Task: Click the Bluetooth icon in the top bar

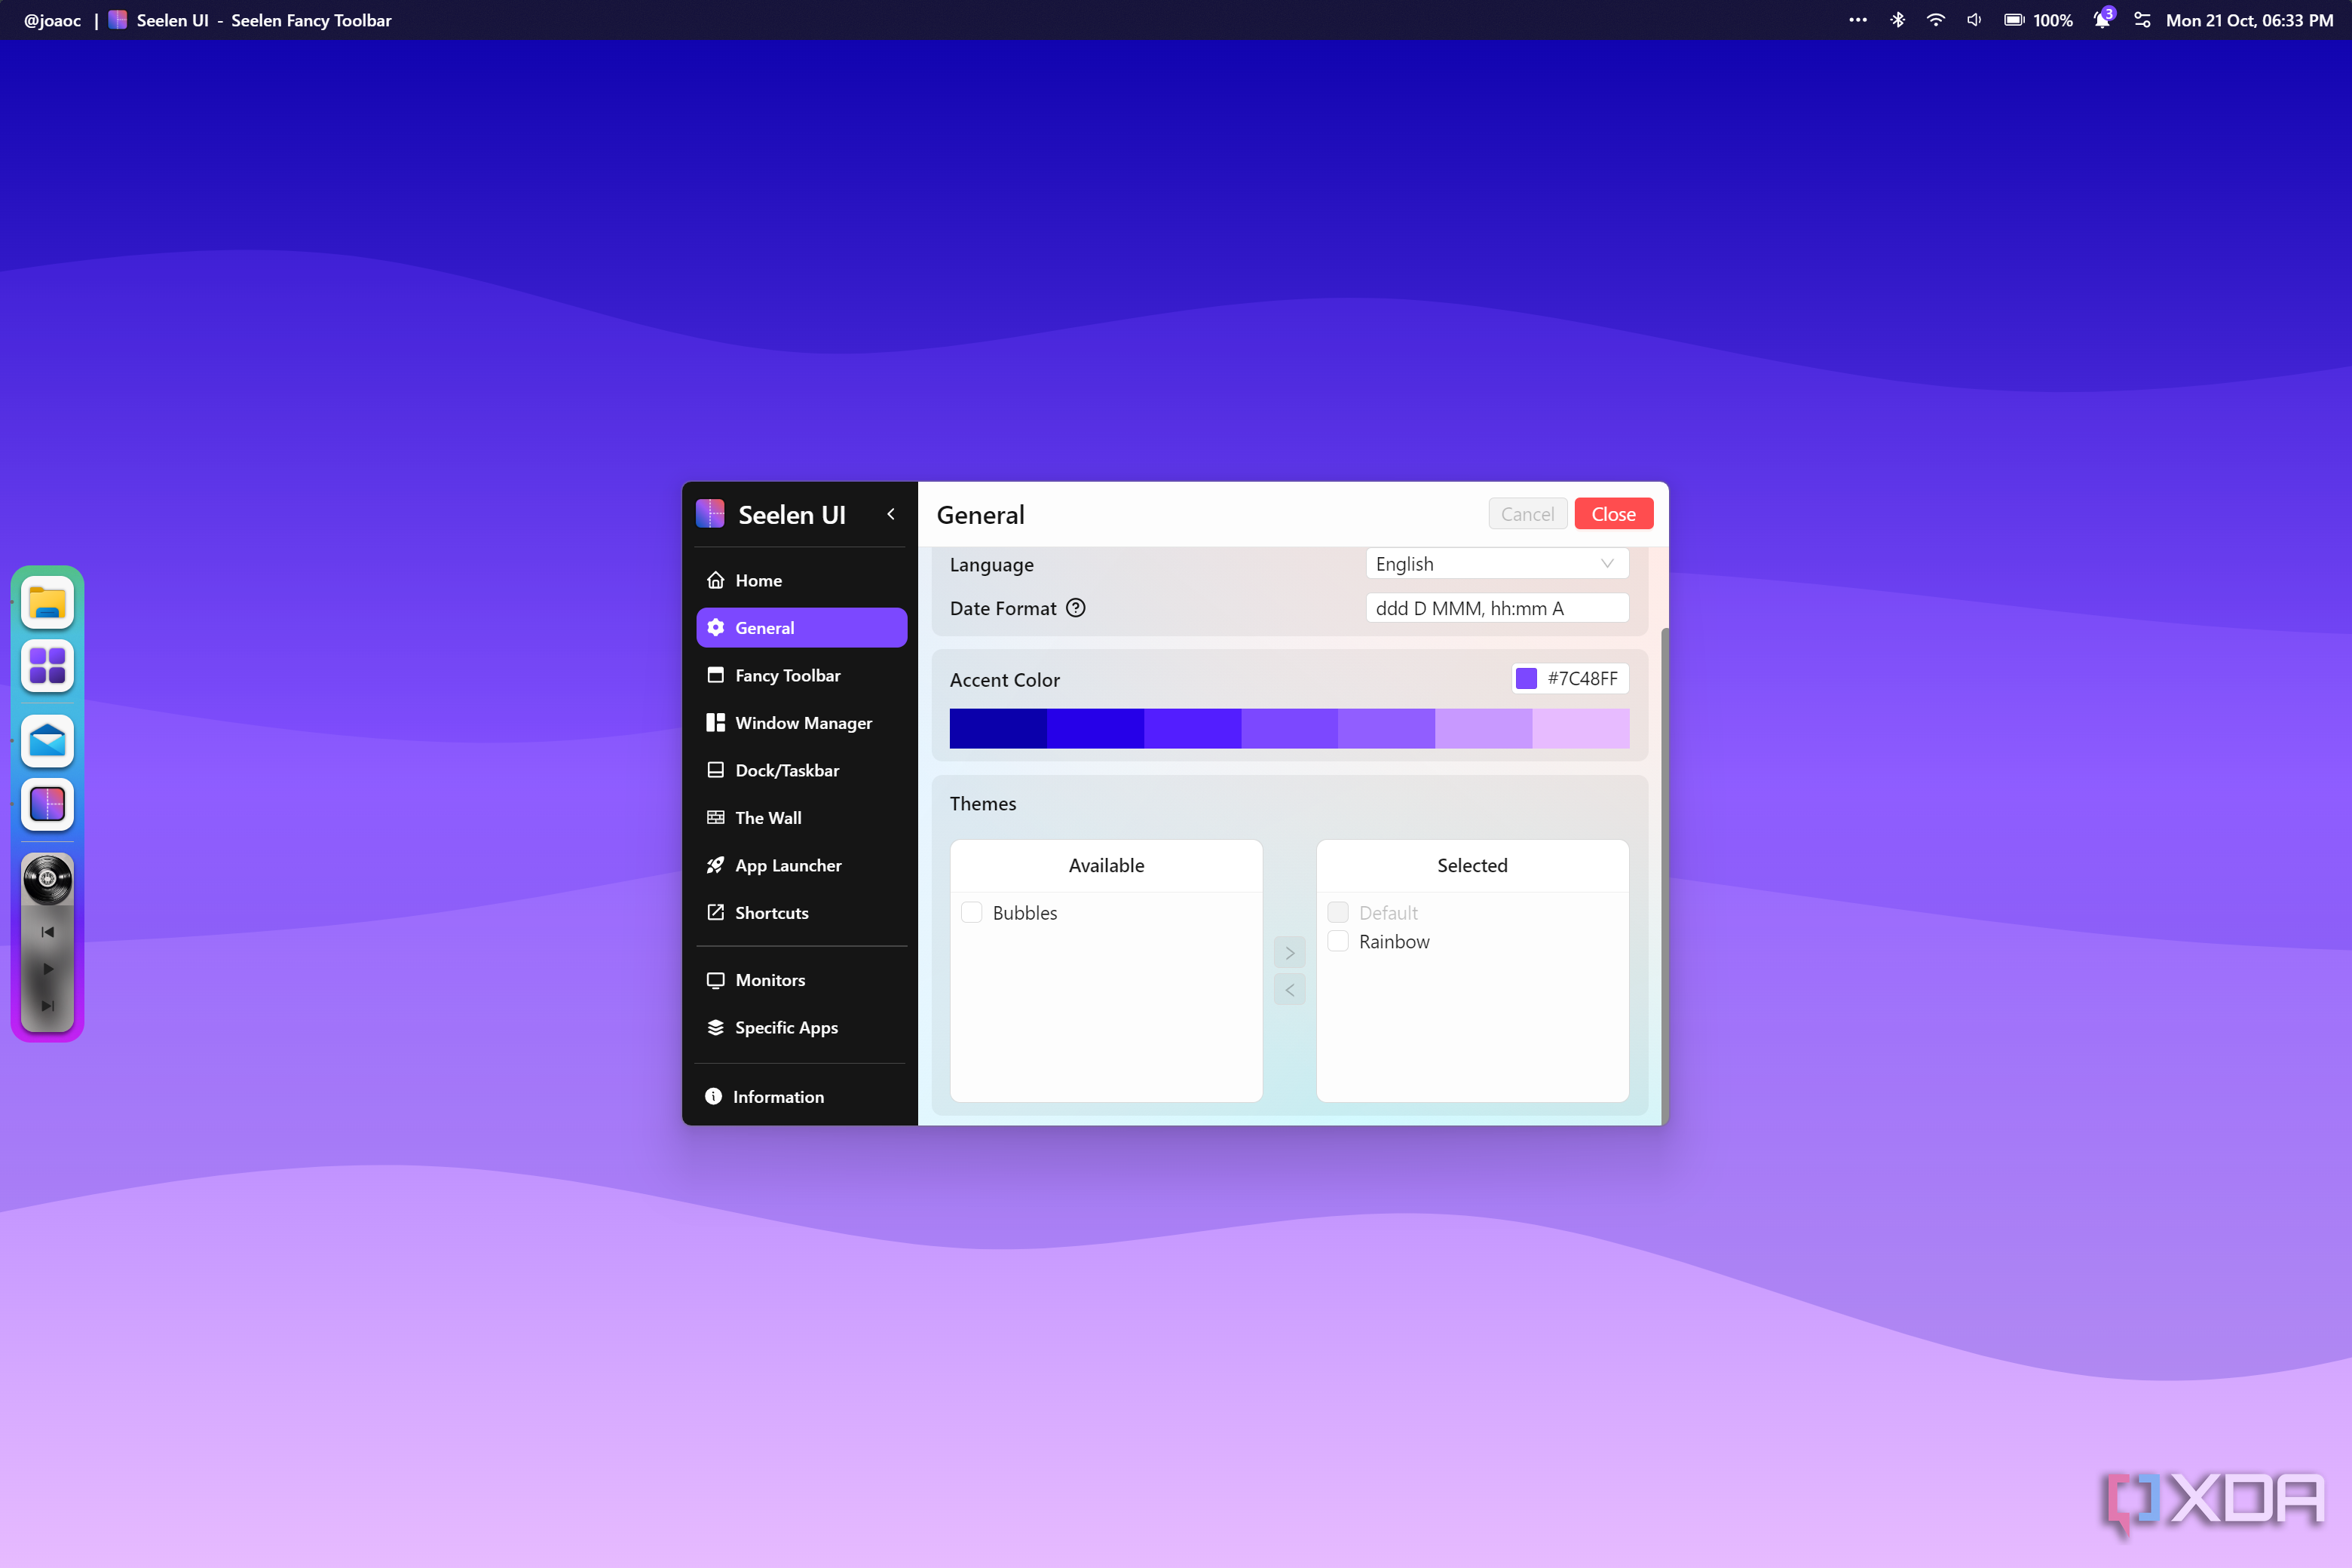Action: (1896, 19)
